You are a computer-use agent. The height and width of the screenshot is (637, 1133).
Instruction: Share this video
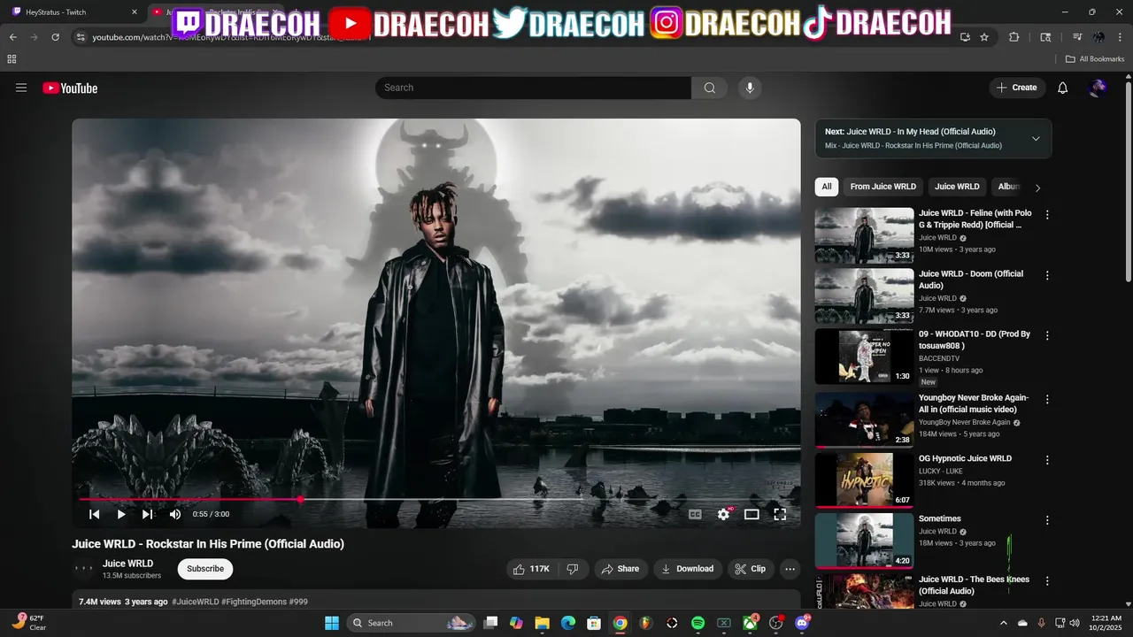620,569
